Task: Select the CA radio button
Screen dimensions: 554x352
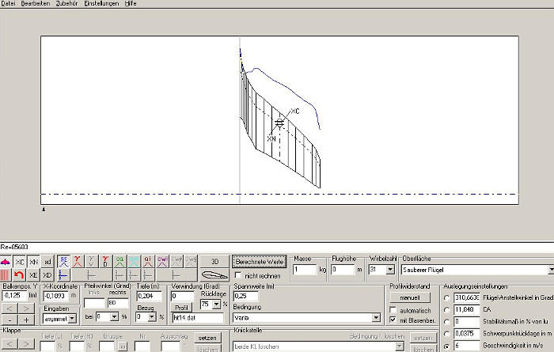Action: click(446, 310)
